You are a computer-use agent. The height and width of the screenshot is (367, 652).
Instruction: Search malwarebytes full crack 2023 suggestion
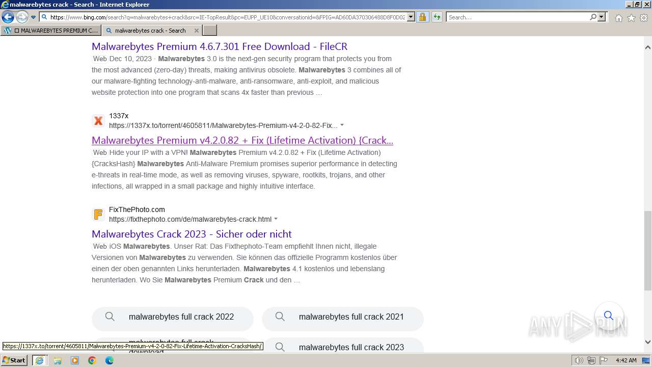coord(343,347)
